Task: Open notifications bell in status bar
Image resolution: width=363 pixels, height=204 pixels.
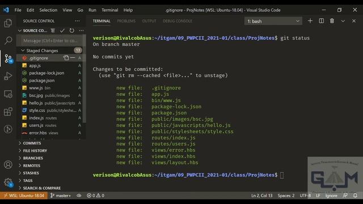Action: tap(355, 195)
